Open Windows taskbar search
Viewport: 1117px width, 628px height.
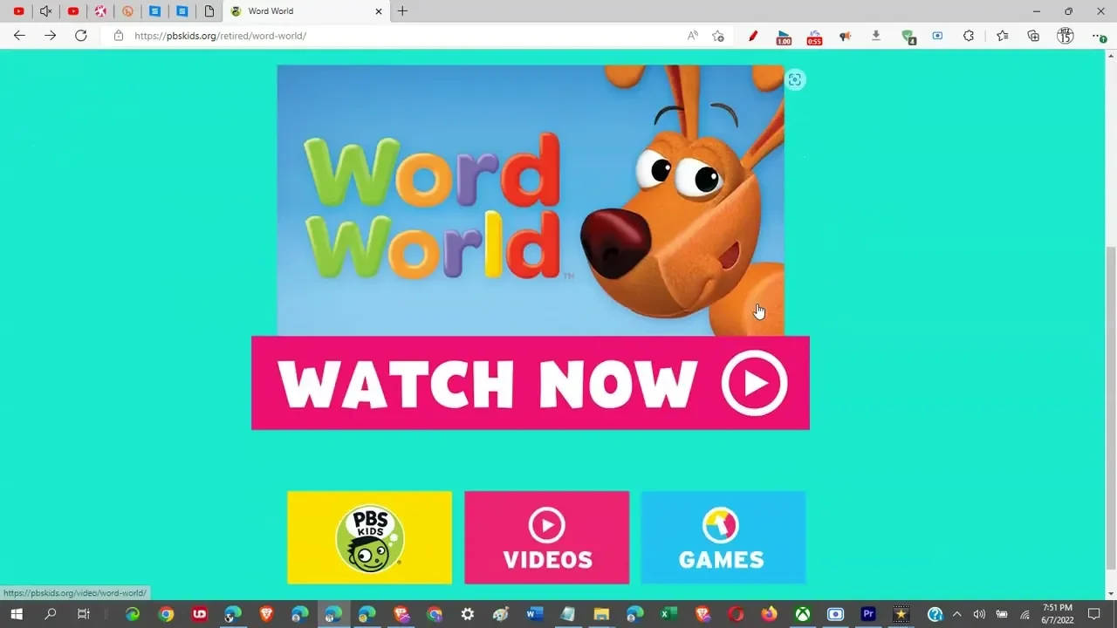coord(50,614)
